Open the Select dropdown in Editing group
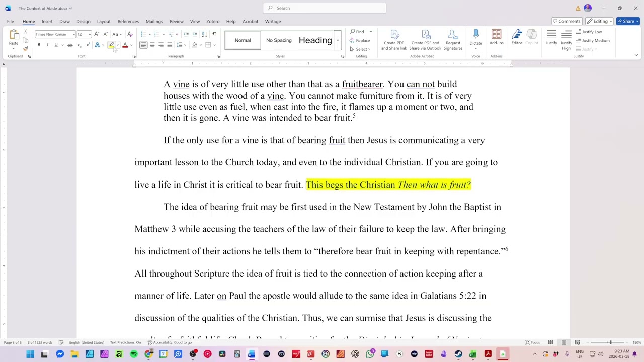Screen dimensions: 644x362 360,49
